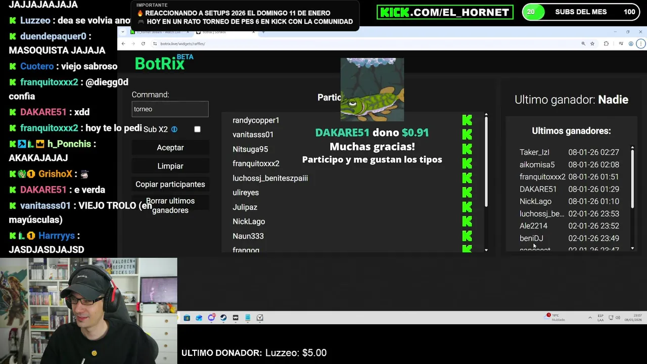Click Copiar participantes button
647x364 pixels.
[170, 185]
